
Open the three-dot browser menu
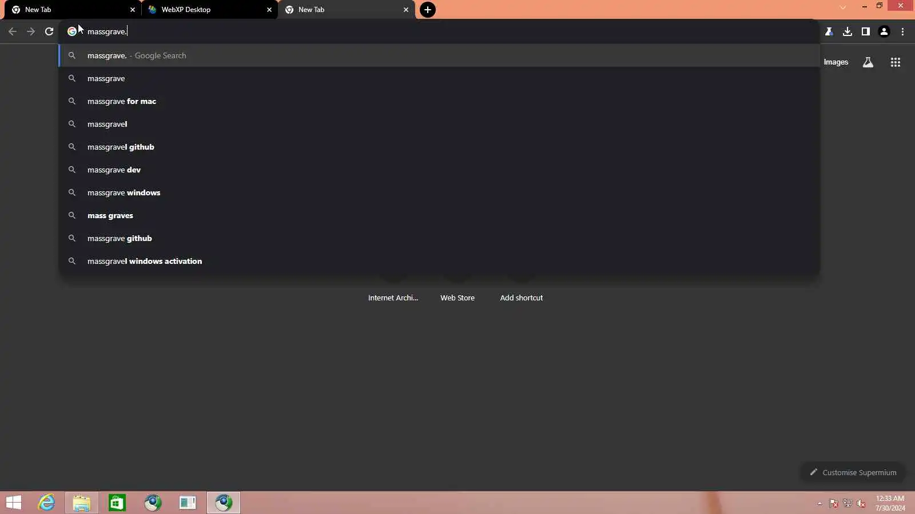pyautogui.click(x=903, y=31)
